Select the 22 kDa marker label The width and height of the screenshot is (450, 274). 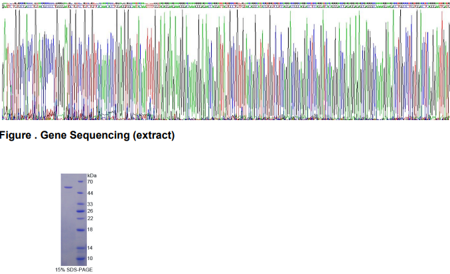(90, 218)
